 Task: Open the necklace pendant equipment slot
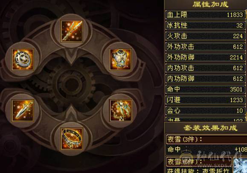tap(121, 110)
